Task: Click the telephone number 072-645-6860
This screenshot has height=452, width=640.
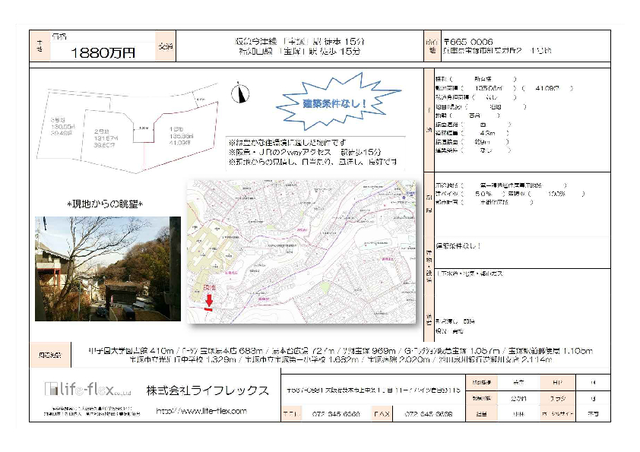Action: (335, 415)
